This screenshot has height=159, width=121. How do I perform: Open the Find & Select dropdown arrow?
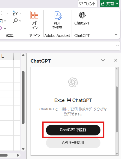coord(20,21)
